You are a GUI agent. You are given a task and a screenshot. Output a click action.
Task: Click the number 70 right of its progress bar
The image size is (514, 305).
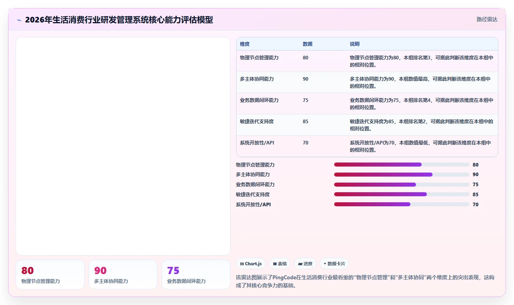pyautogui.click(x=475, y=204)
